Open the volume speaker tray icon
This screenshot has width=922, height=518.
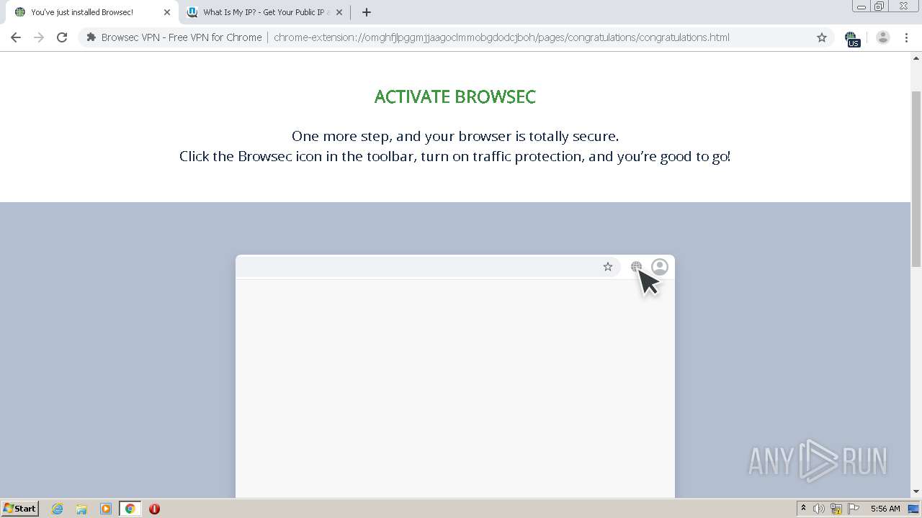point(819,509)
